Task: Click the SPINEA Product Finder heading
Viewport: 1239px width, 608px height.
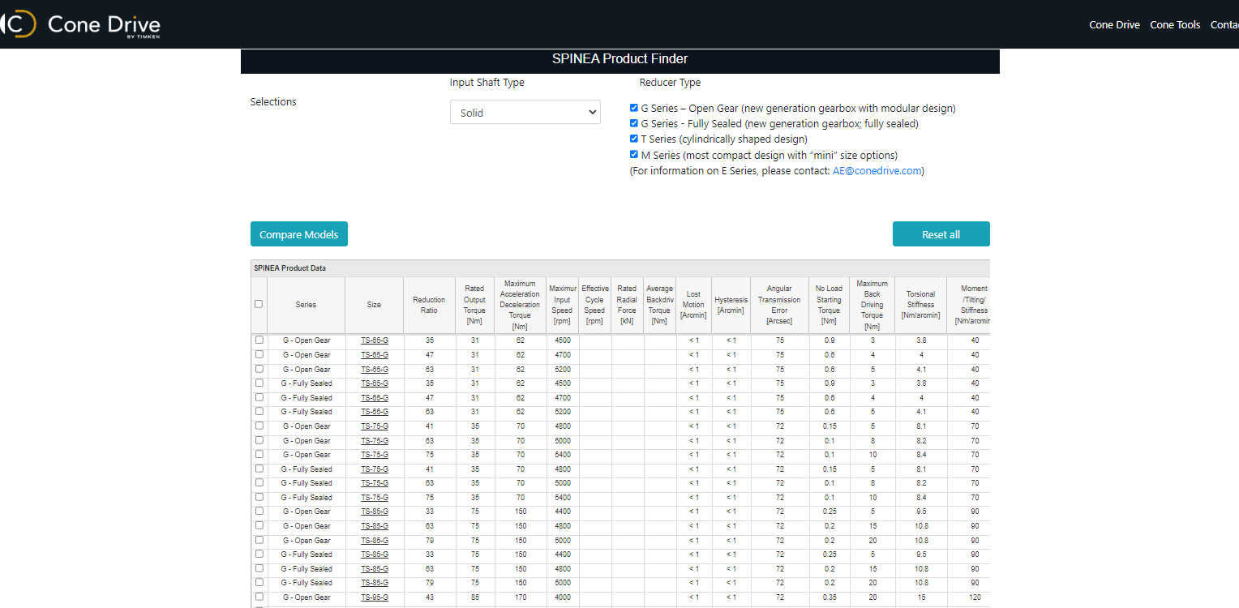Action: [620, 59]
